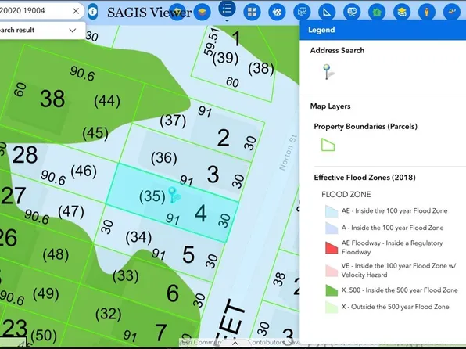Open the query/chart search widget icon
466x349 pixels.
coord(352,12)
